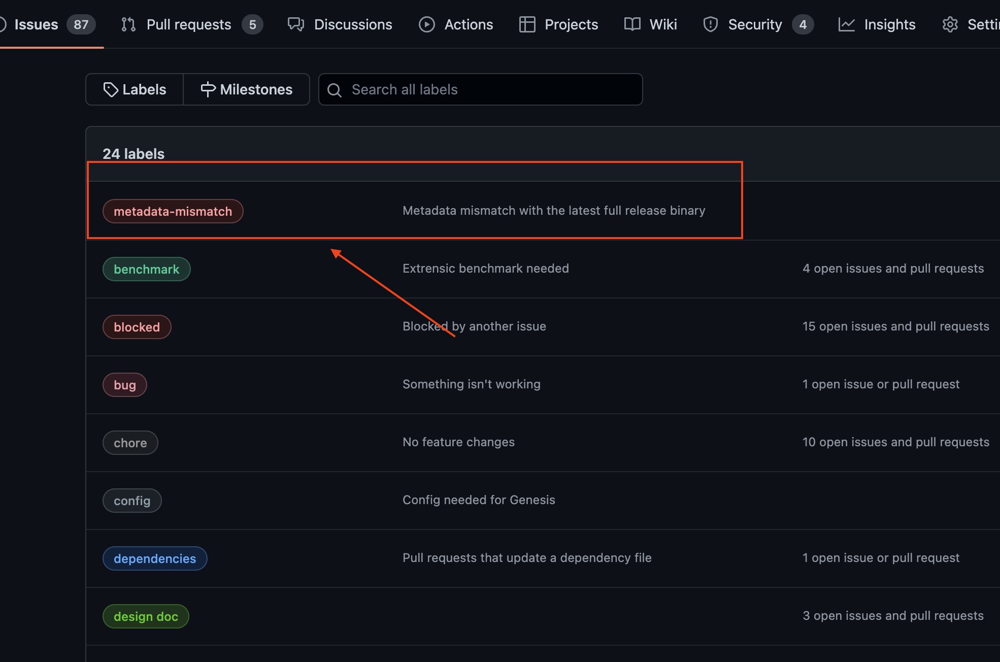The image size is (1000, 662).
Task: Click the Insights graph icon
Action: click(846, 24)
